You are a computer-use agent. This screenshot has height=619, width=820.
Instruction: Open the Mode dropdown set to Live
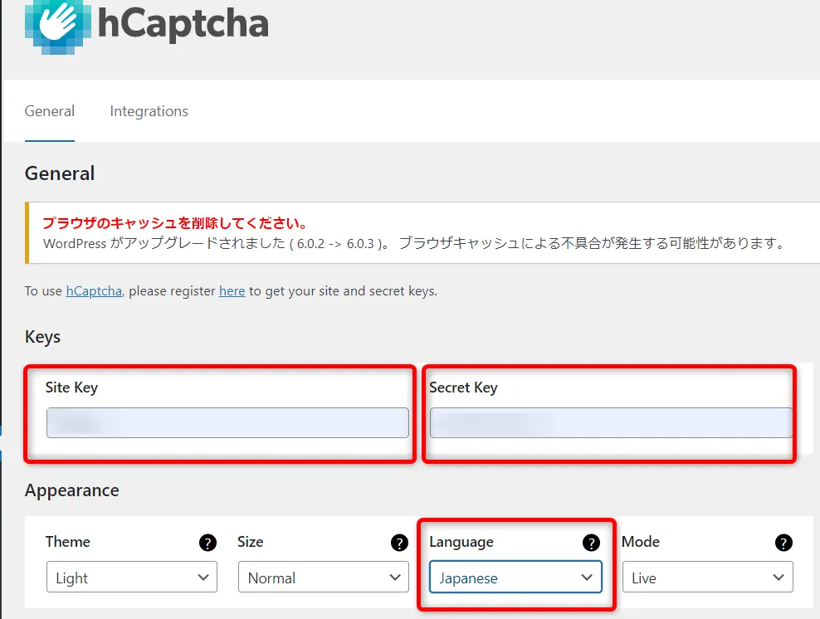point(708,578)
